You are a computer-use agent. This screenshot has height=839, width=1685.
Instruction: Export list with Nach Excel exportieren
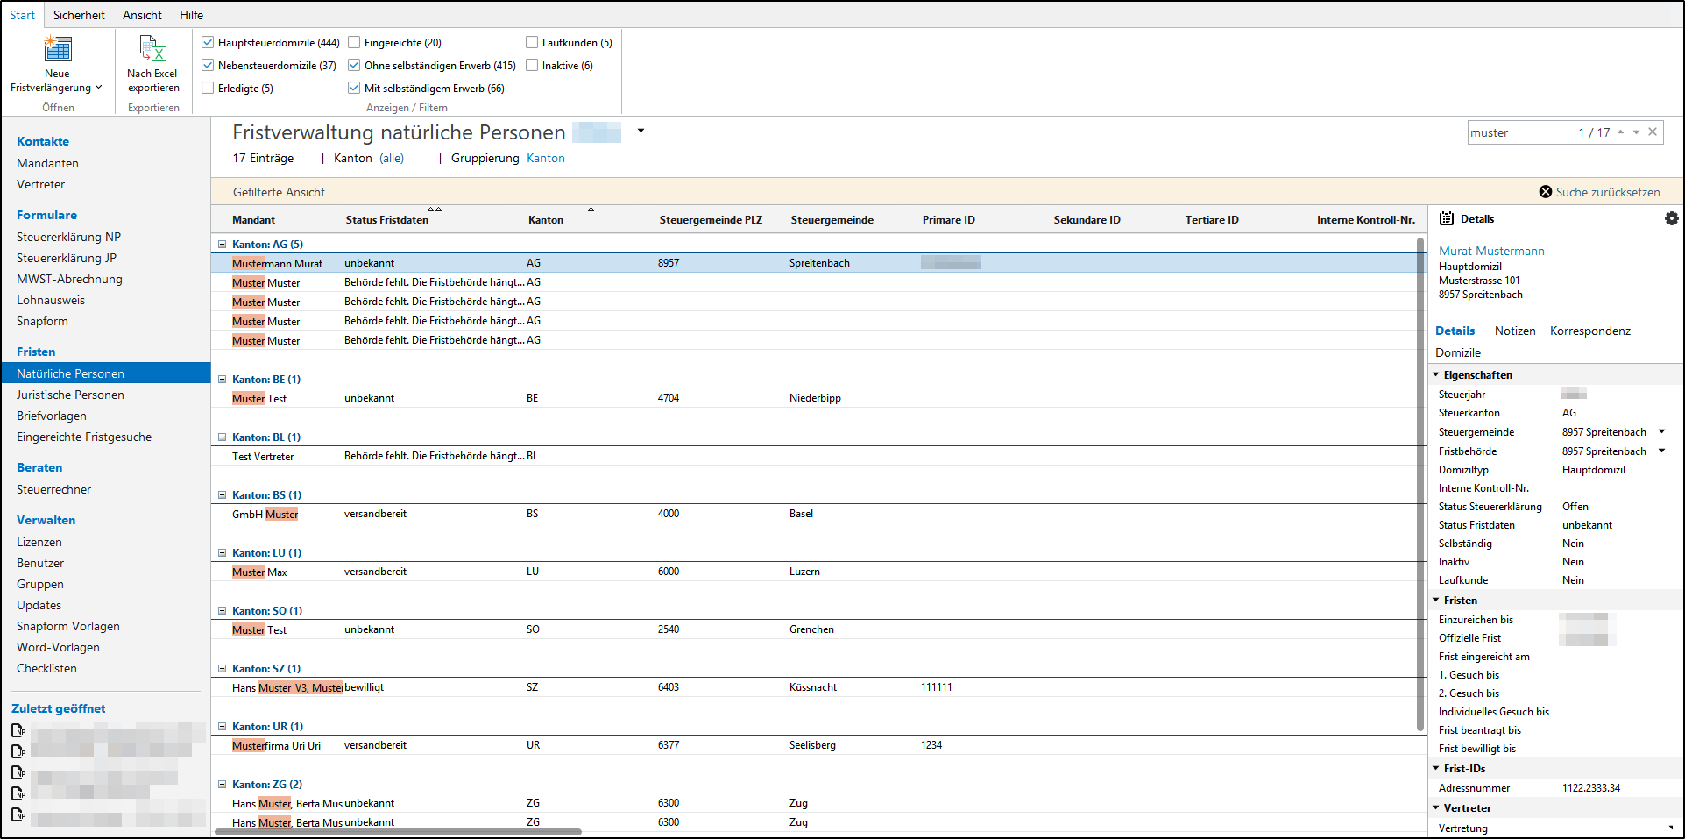coord(152,49)
